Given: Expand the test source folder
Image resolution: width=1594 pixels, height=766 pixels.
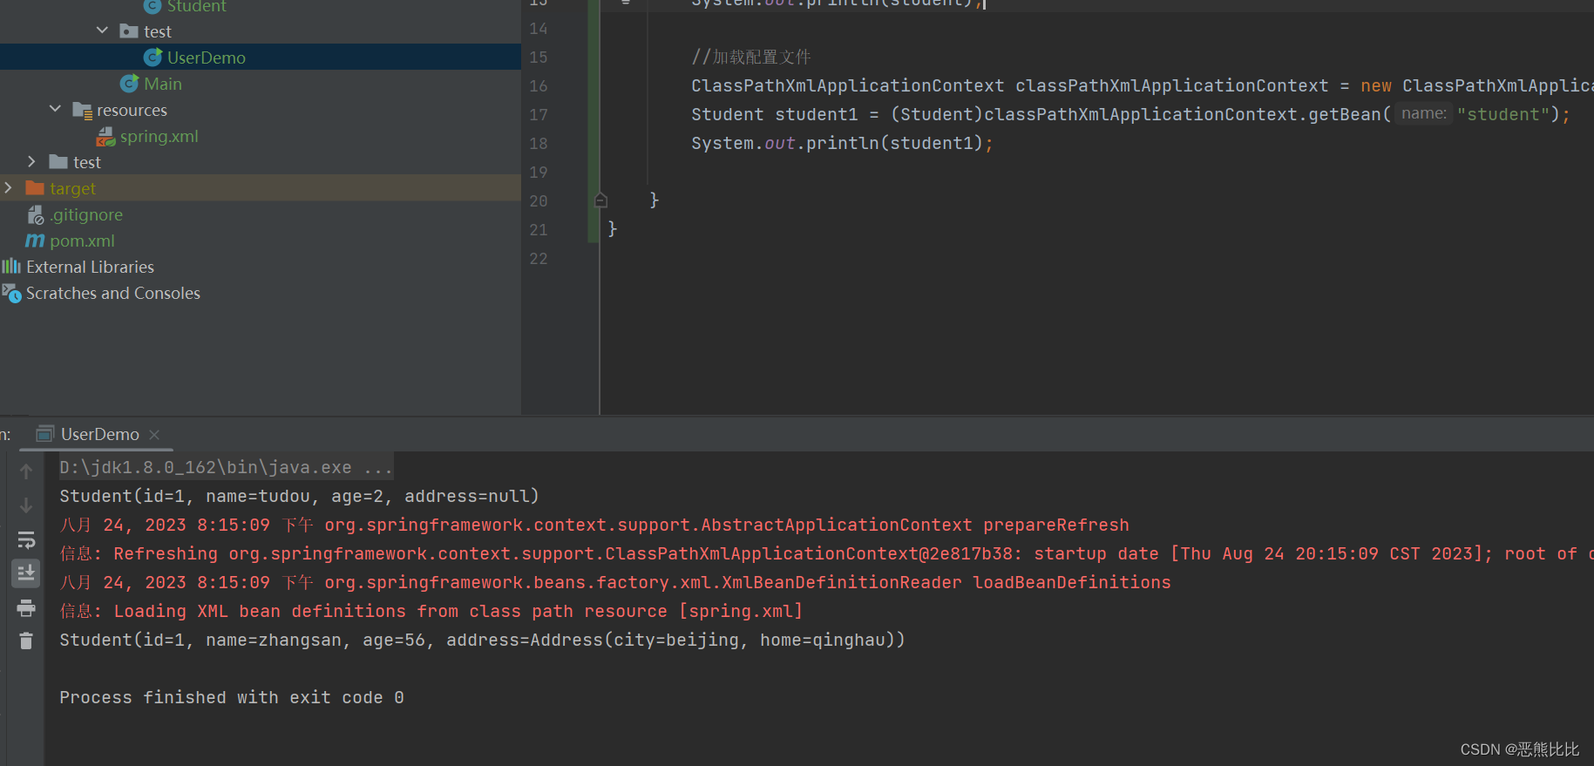Looking at the screenshot, I should pos(31,161).
